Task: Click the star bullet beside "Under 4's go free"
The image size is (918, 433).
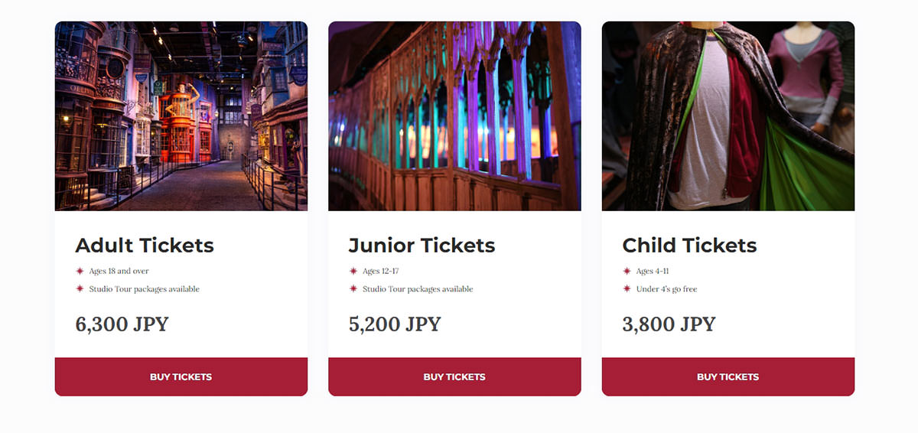Action: click(627, 289)
